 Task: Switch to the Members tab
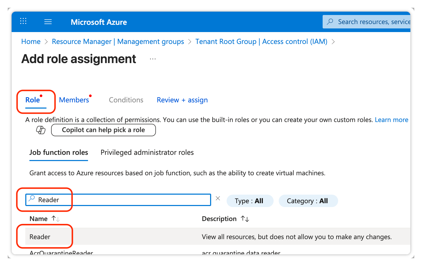(74, 100)
